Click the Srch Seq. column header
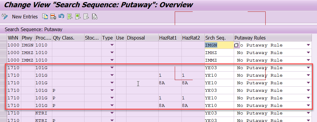The height and width of the screenshot is (122, 317). coord(219,38)
